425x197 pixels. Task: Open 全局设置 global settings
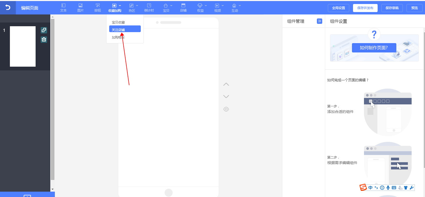[339, 8]
